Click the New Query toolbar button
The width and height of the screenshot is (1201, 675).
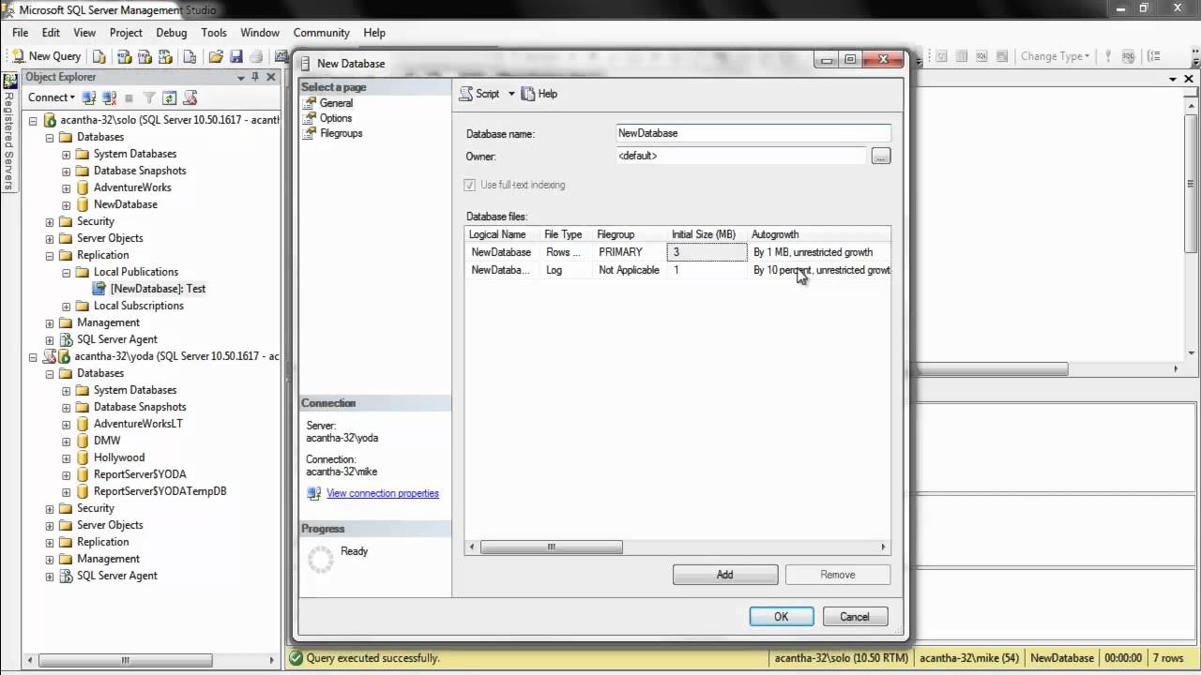pyautogui.click(x=47, y=56)
